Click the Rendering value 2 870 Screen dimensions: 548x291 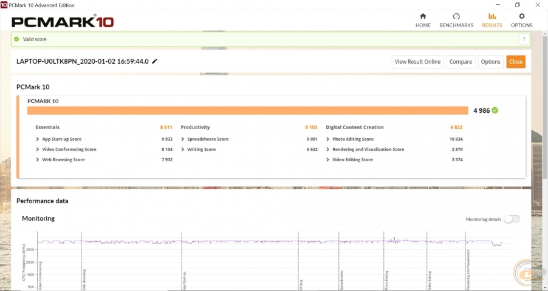[x=457, y=149]
